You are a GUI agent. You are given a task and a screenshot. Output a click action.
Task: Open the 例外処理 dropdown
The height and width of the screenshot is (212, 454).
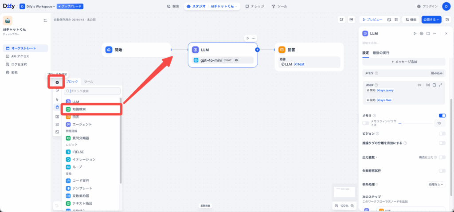436,184
